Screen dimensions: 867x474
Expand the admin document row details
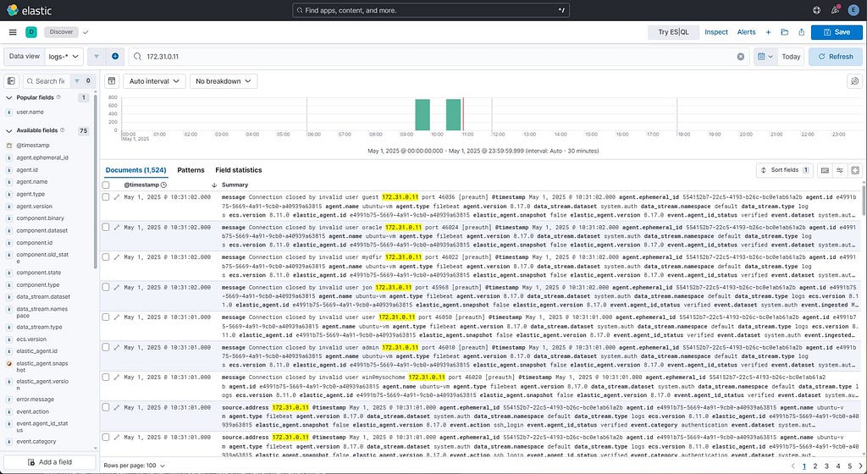click(x=117, y=348)
